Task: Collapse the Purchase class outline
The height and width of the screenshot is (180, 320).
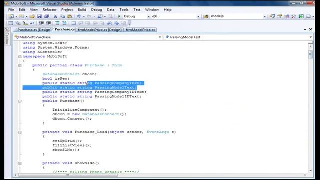Action: coord(20,65)
